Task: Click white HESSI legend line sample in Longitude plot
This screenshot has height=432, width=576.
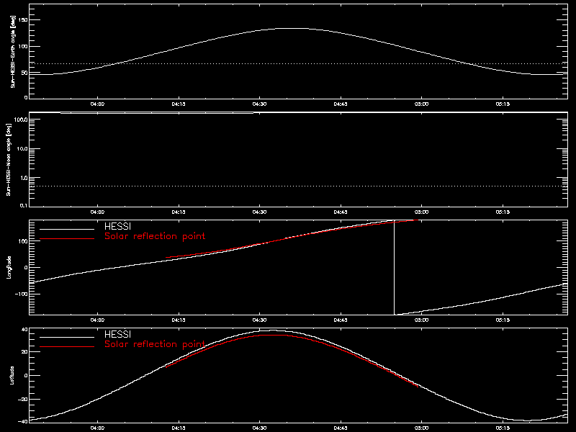Action: pos(67,229)
